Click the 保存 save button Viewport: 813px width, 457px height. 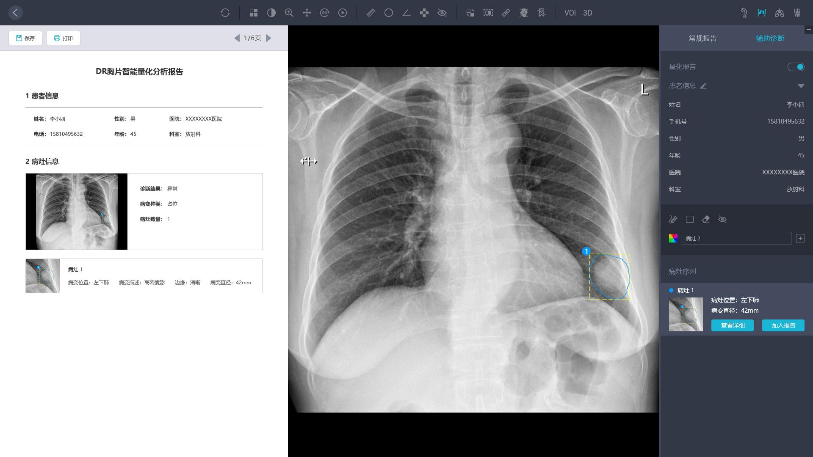[25, 38]
